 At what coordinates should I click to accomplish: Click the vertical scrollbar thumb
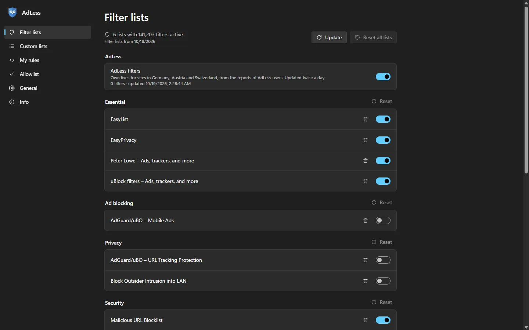tap(526, 90)
